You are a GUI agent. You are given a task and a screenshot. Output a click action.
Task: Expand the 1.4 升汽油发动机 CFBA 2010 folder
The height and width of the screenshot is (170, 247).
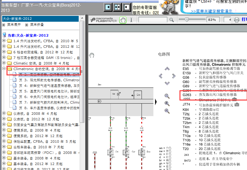click(x=4, y=41)
